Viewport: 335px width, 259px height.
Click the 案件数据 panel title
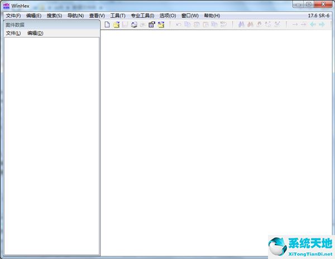(x=15, y=25)
